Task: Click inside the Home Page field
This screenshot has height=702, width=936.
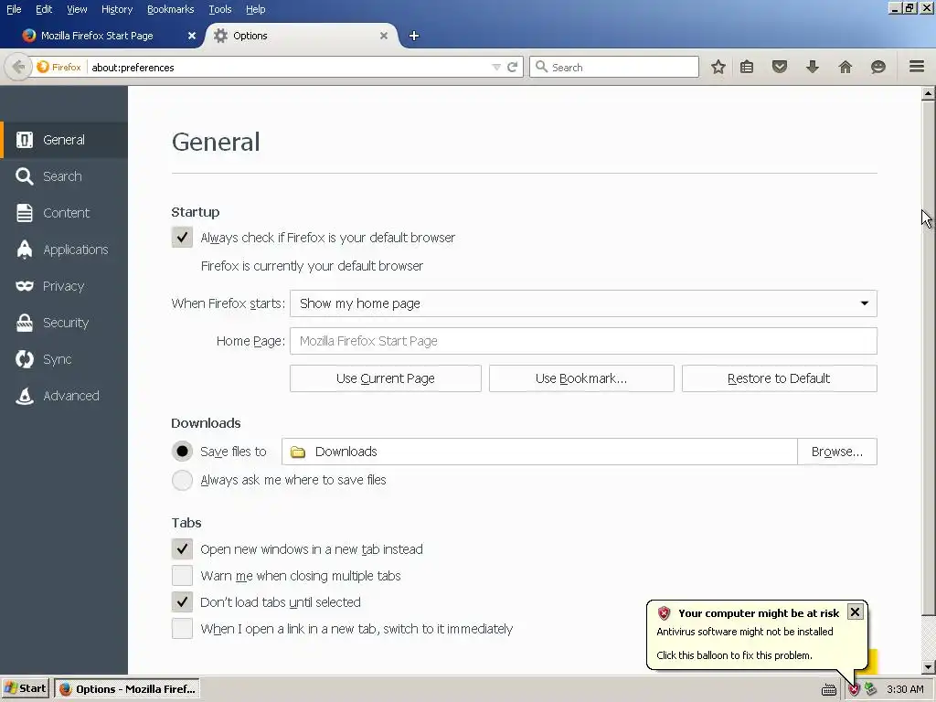Action: [583, 341]
